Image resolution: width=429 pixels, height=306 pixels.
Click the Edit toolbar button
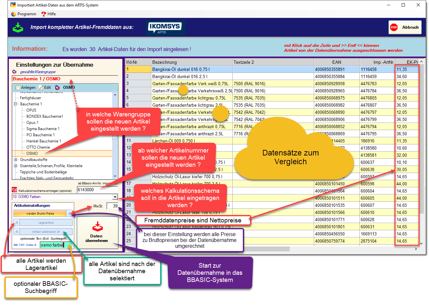pos(45,87)
